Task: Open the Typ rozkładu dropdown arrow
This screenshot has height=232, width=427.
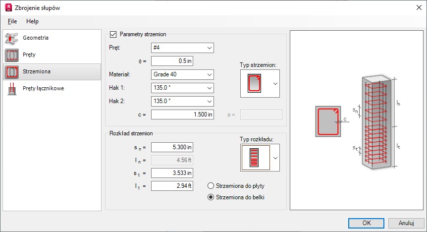Action: tap(275, 158)
